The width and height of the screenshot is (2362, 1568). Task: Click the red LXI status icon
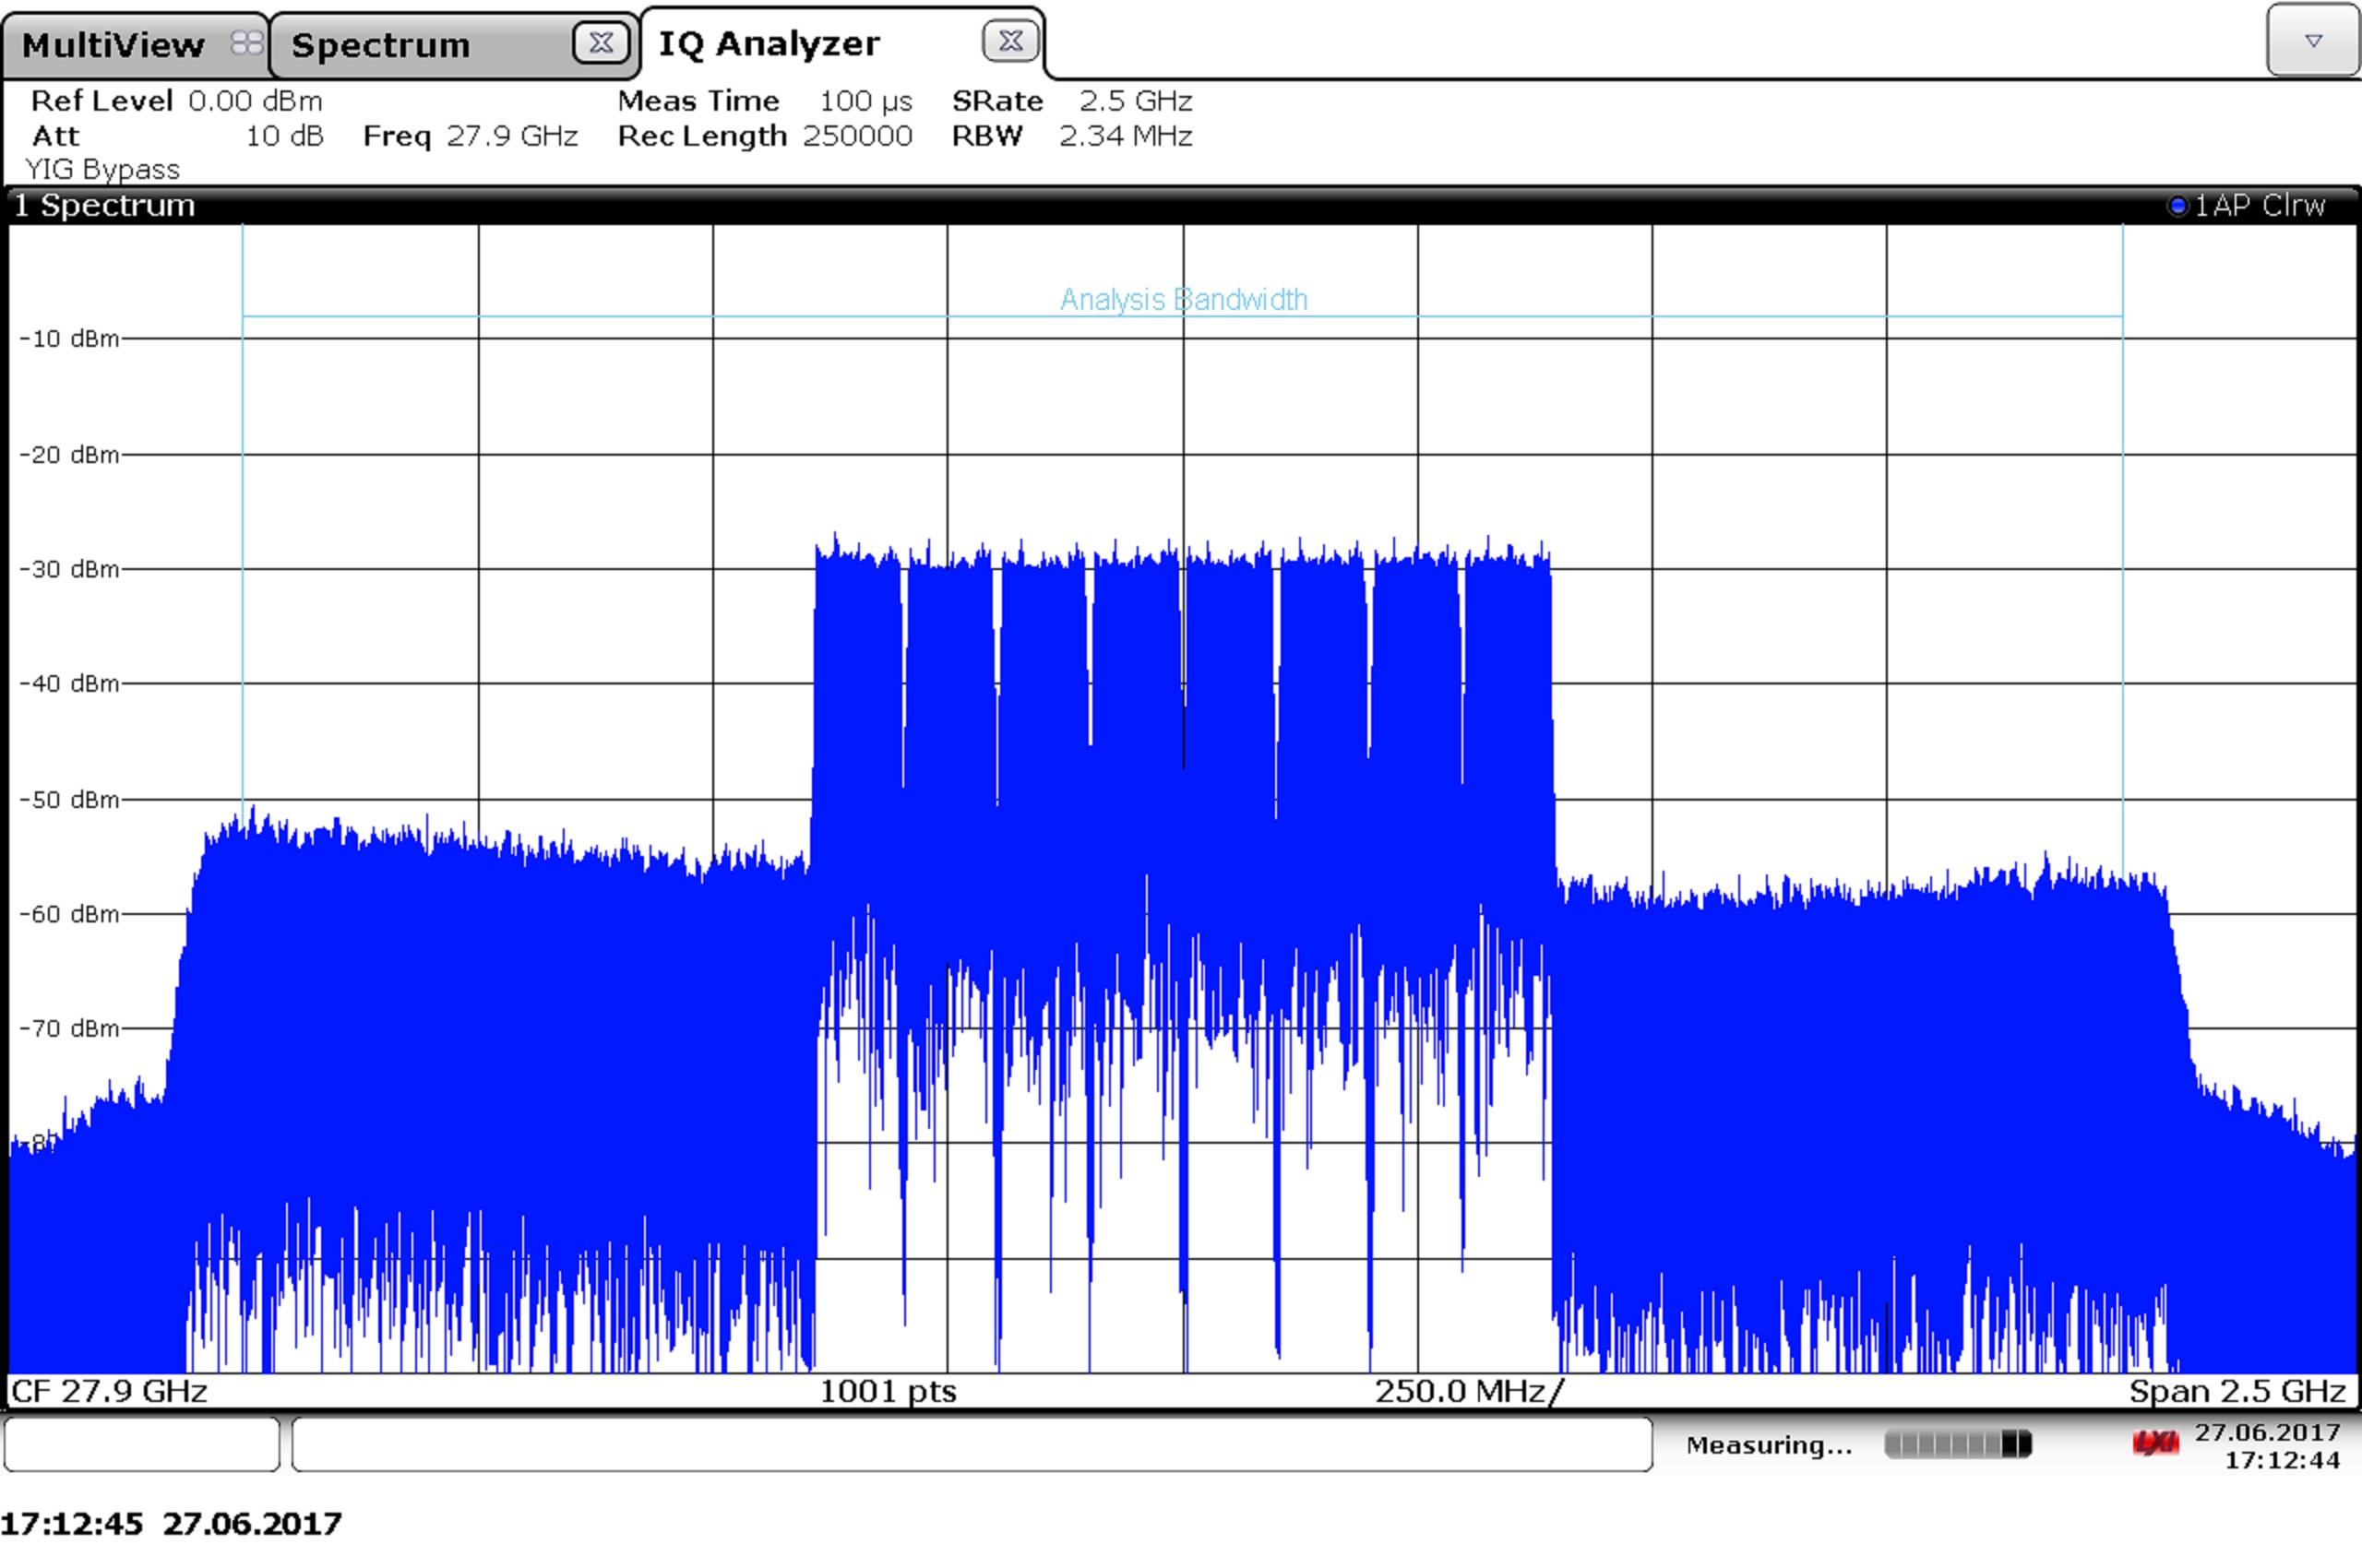click(2155, 1443)
